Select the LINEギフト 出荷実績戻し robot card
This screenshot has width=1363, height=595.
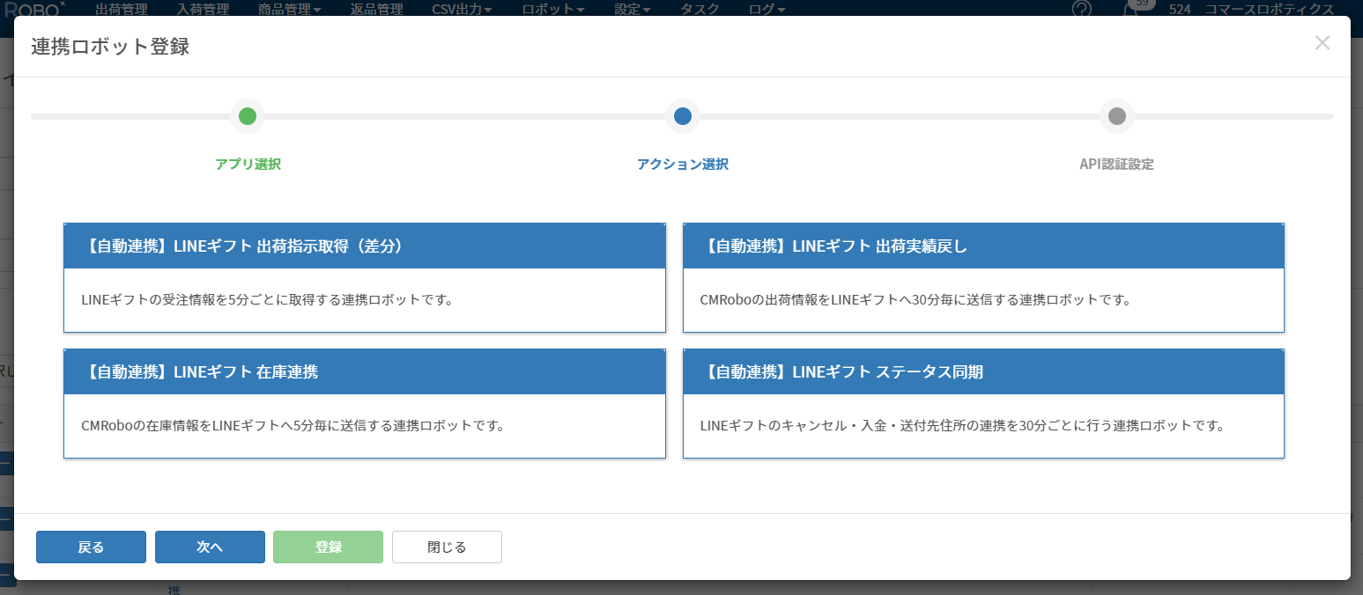[x=983, y=277]
